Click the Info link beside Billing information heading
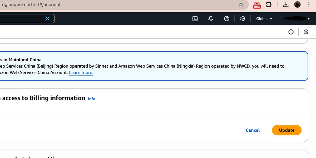The width and height of the screenshot is (316, 158). 91,99
